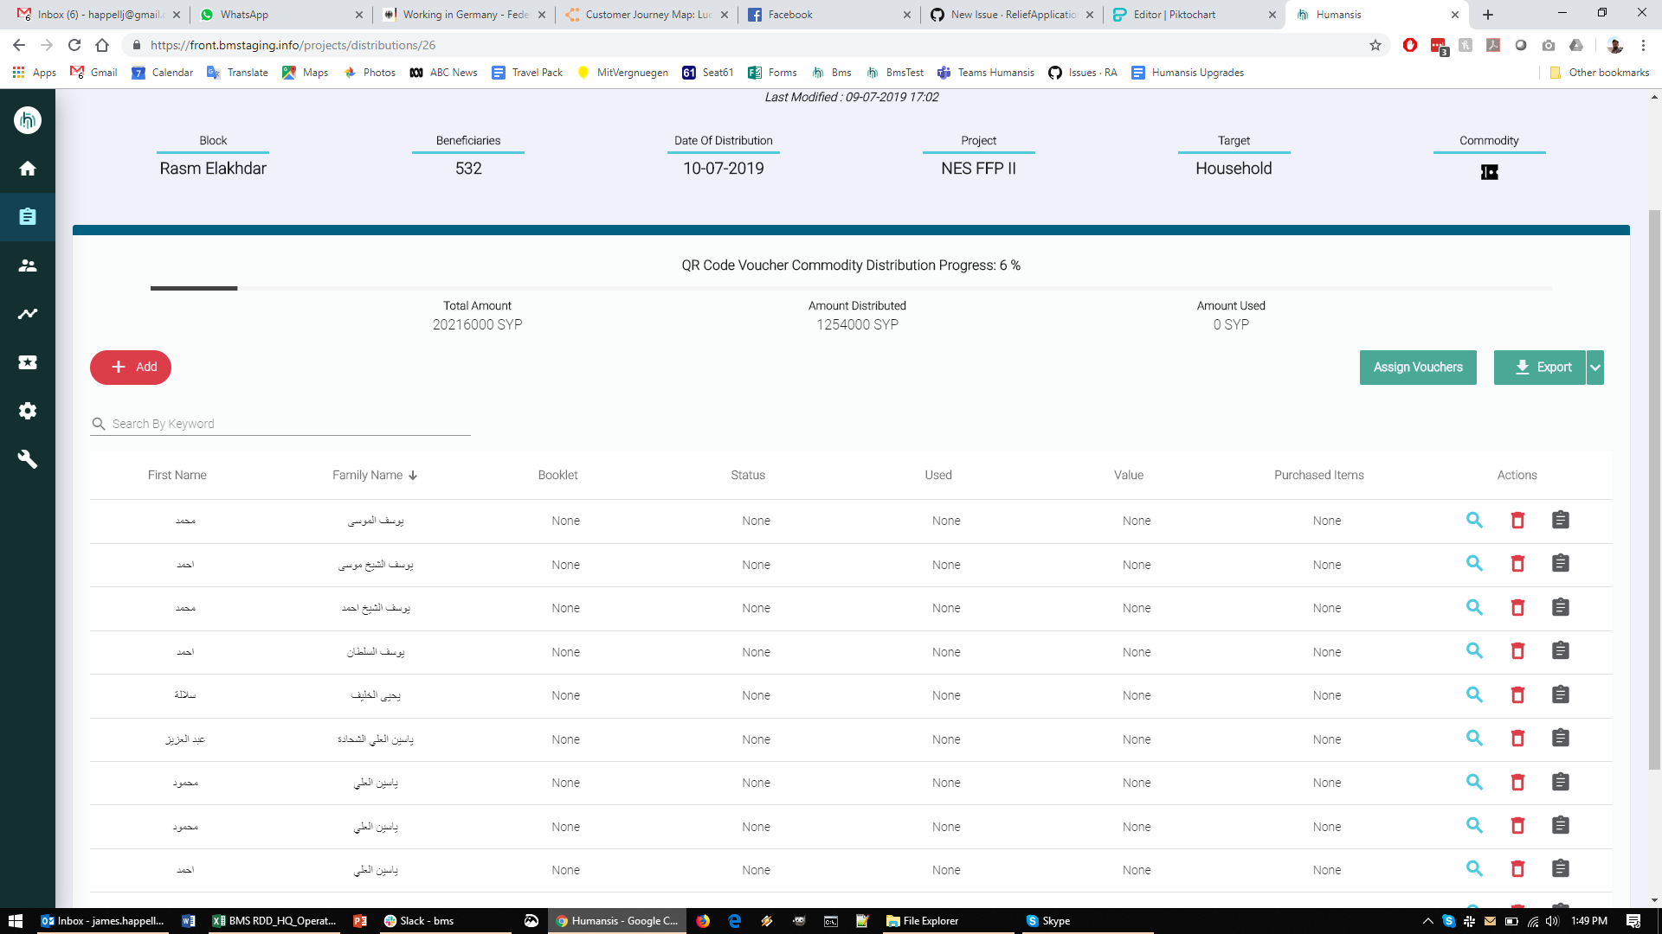Open the Reports chart icon in sidebar
The height and width of the screenshot is (934, 1662).
[x=28, y=314]
